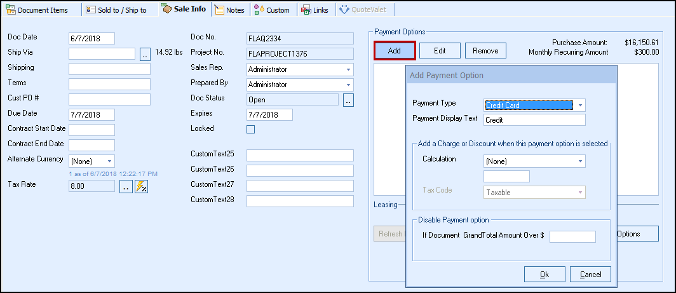
Task: Switch to the Document Items tab
Action: (41, 10)
